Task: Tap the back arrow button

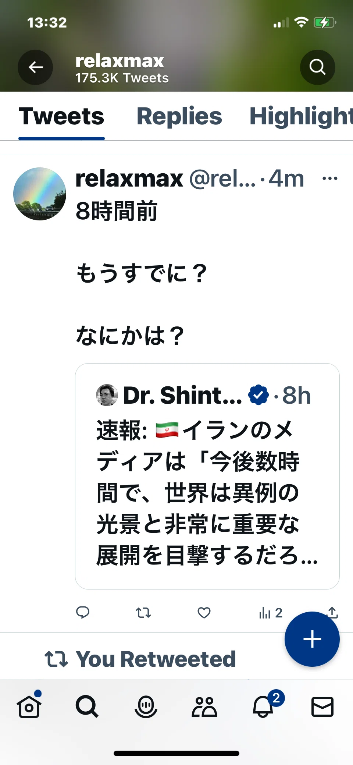Action: coord(35,67)
